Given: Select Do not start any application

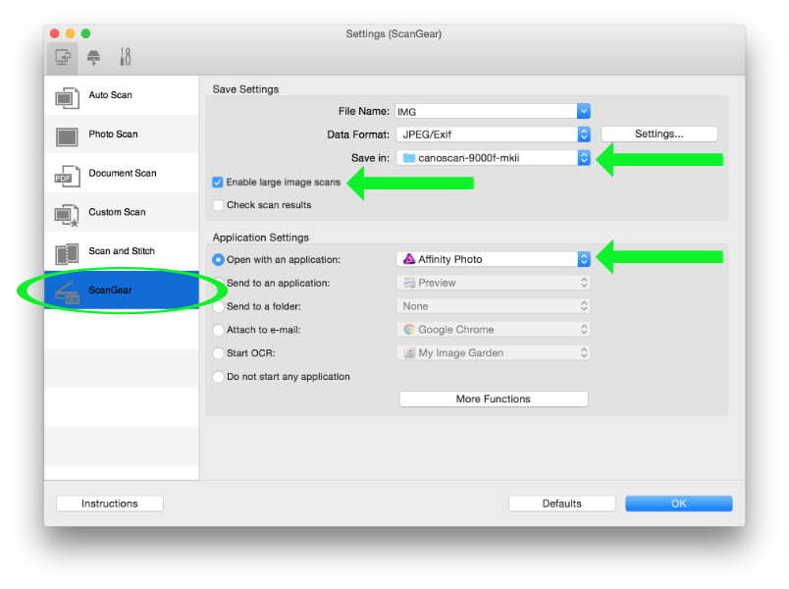Looking at the screenshot, I should click(x=218, y=377).
